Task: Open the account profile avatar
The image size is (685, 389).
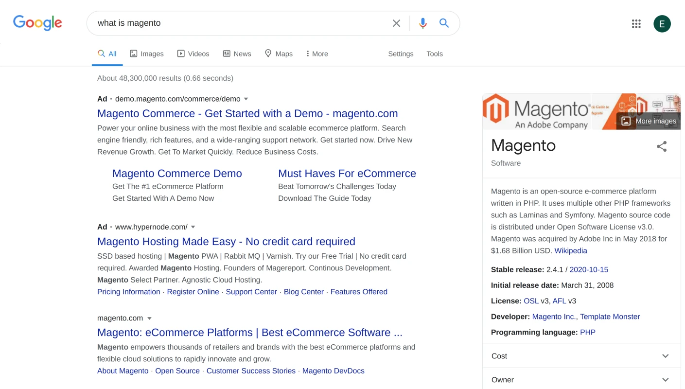Action: (662, 24)
